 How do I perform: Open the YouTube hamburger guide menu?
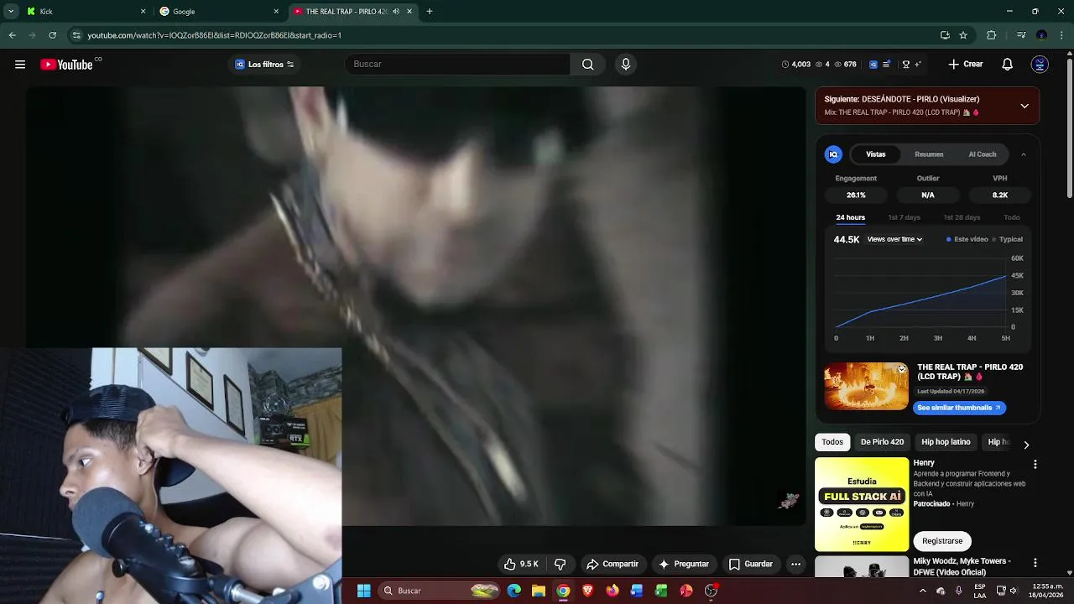20,65
